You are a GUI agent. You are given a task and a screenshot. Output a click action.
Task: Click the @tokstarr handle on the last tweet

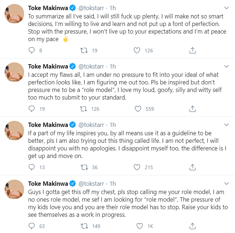click(92, 184)
